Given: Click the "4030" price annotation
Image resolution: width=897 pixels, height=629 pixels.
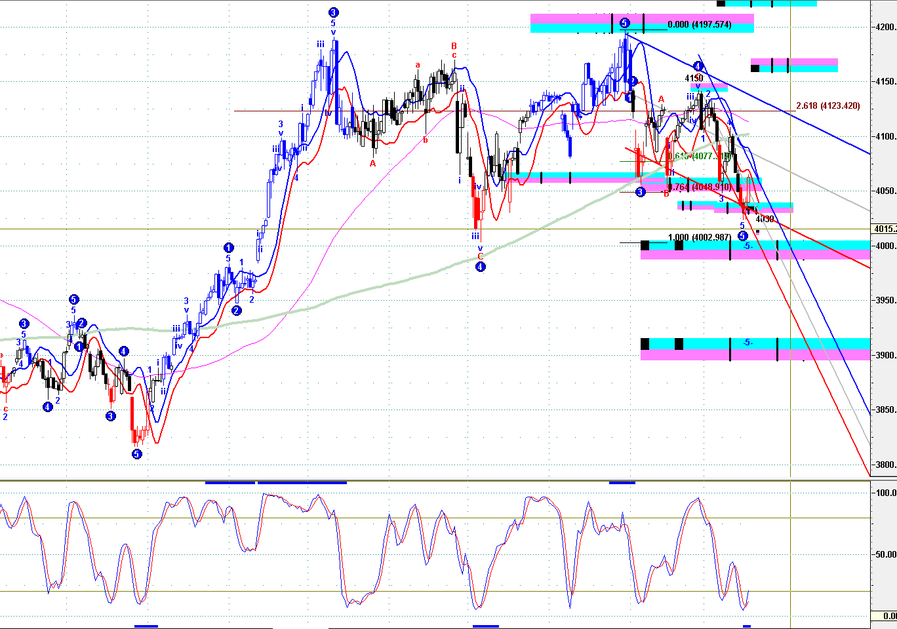Looking at the screenshot, I should [x=765, y=219].
